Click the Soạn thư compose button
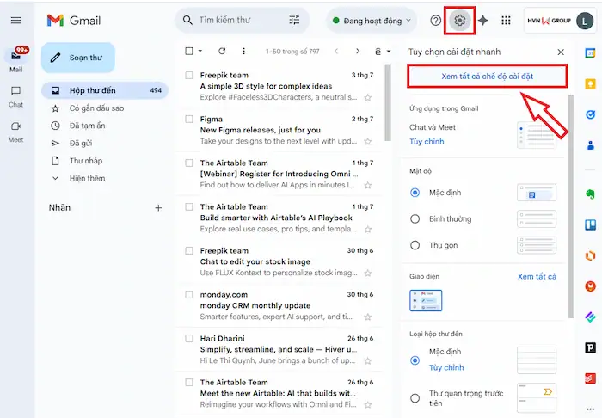Viewport: 602px width, 418px height. point(77,58)
